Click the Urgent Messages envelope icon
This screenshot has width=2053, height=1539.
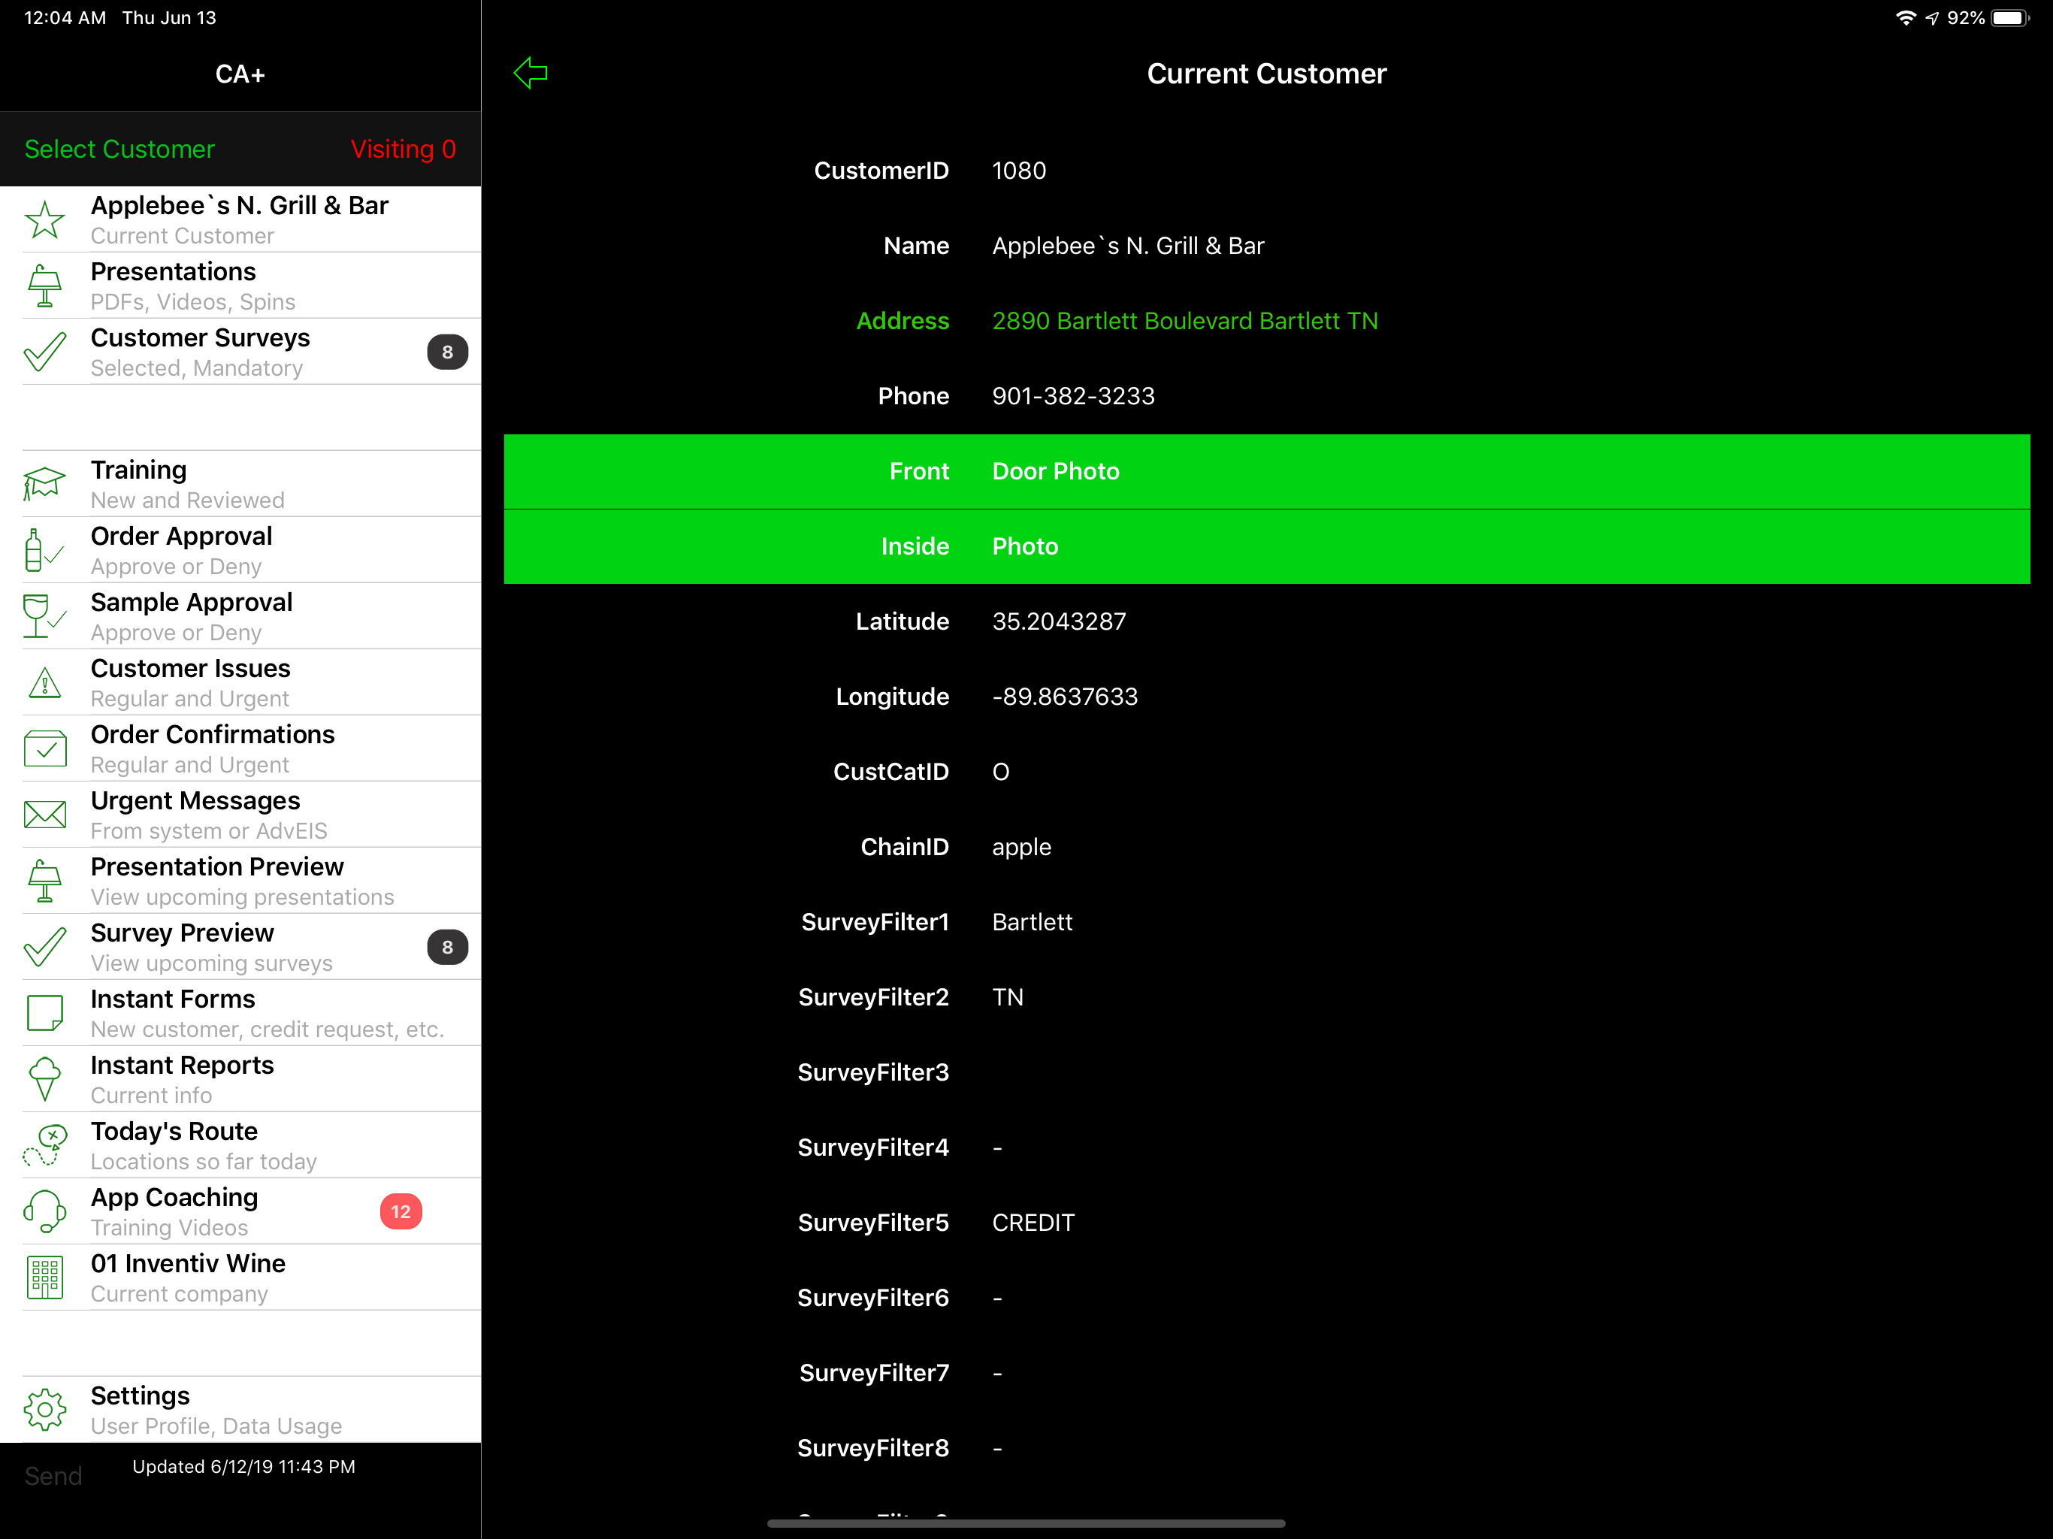point(44,814)
